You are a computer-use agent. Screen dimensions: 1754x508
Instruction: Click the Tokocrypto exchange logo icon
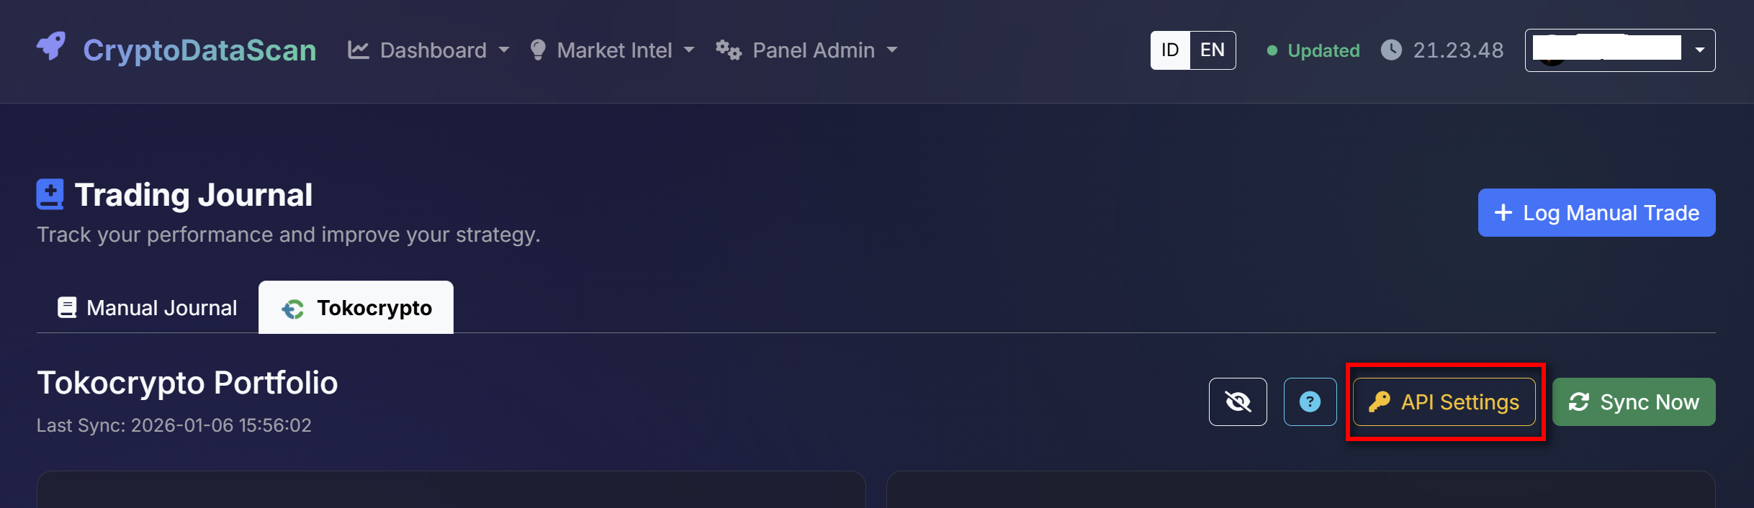pyautogui.click(x=293, y=307)
